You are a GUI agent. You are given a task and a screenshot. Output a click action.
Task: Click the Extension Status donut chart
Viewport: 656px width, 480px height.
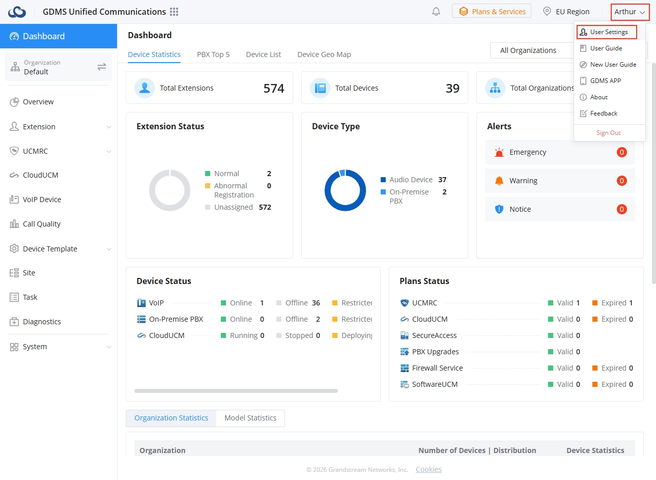[169, 190]
